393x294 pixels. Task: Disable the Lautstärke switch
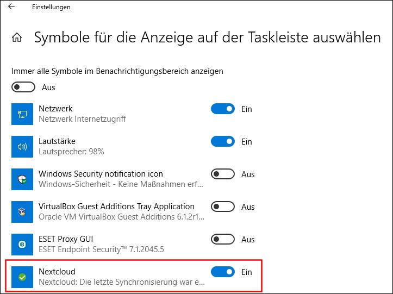[223, 142]
